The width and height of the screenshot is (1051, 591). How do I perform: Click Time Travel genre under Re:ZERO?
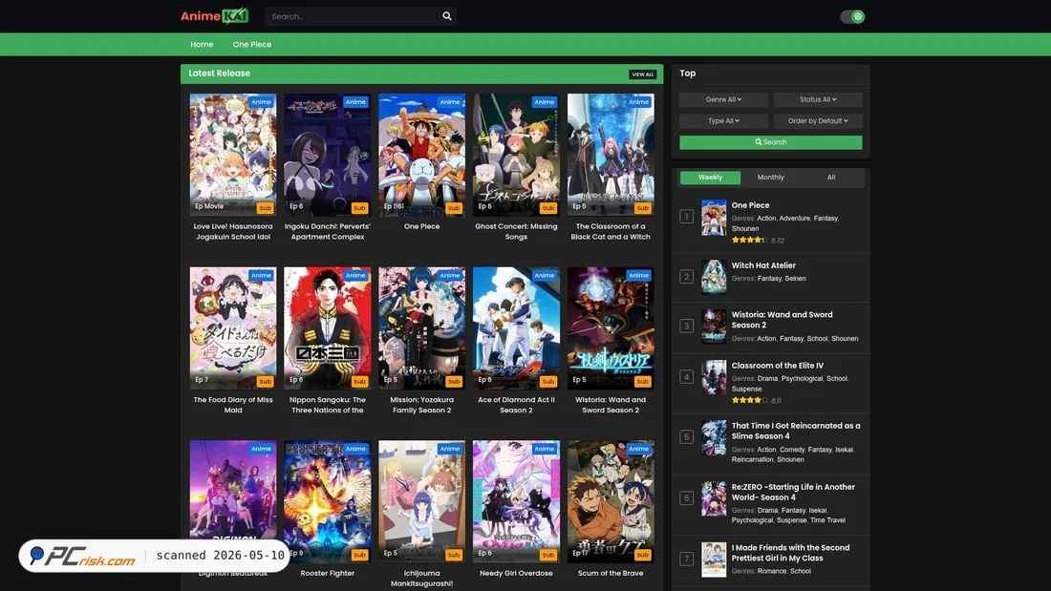pos(827,520)
